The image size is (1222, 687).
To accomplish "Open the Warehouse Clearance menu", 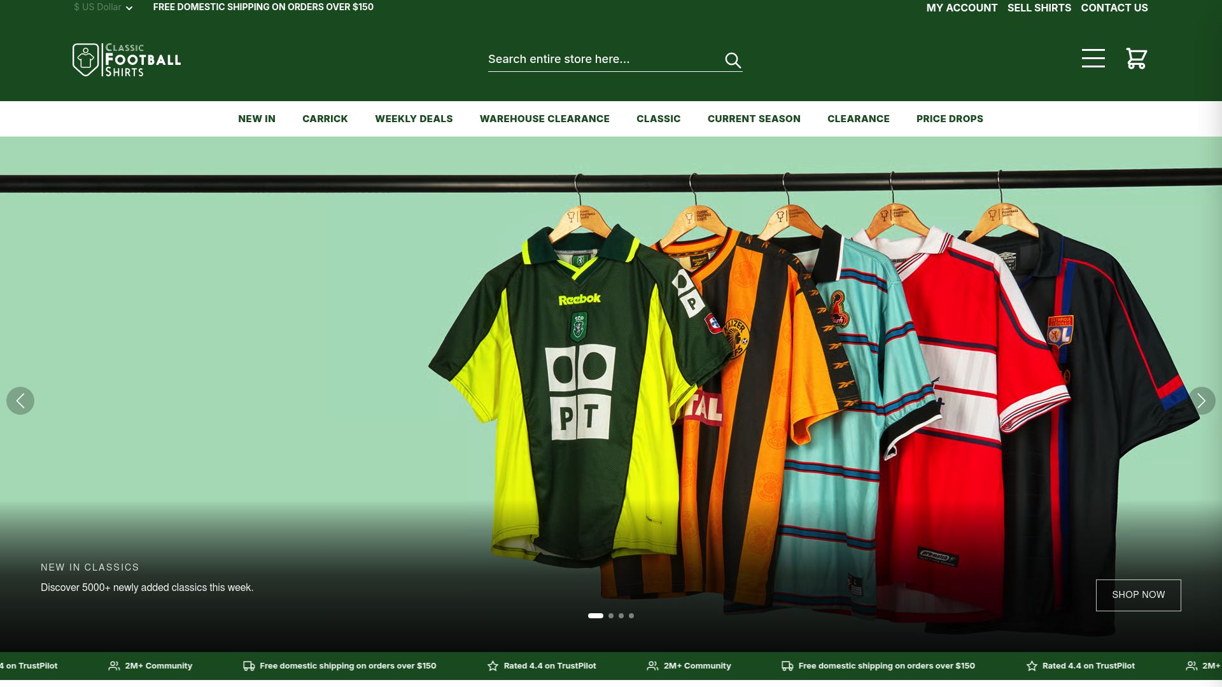I will click(x=544, y=119).
